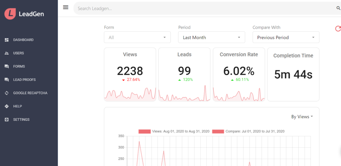Click the Lead Proofs icon
341x166 pixels.
[7, 80]
